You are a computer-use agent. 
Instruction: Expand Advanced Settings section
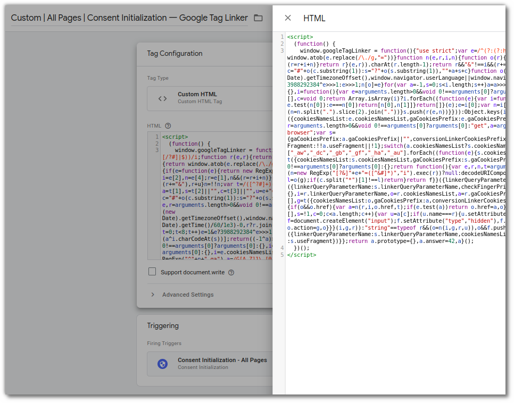182,295
